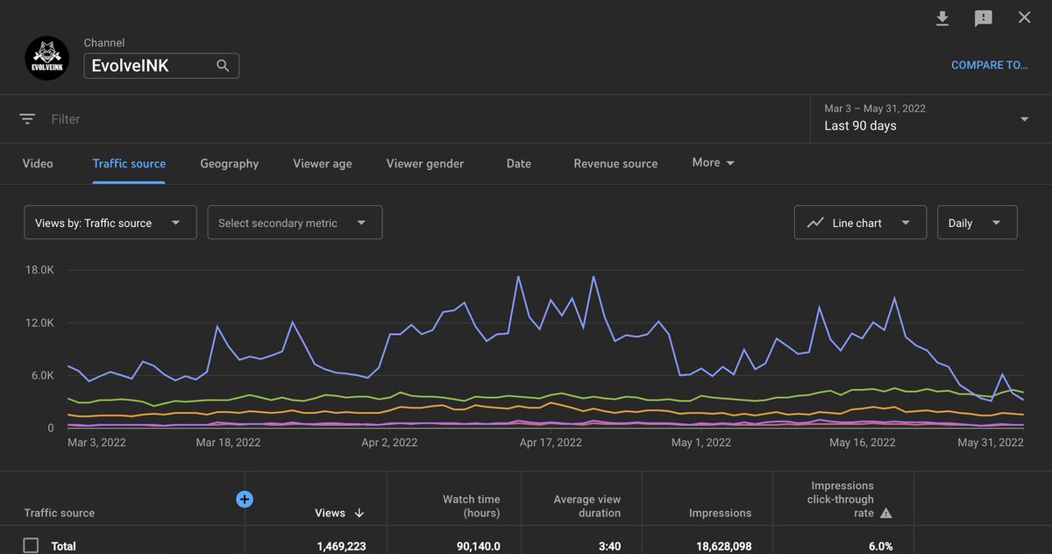
Task: Click the click-through rate warning triangle
Action: (885, 513)
